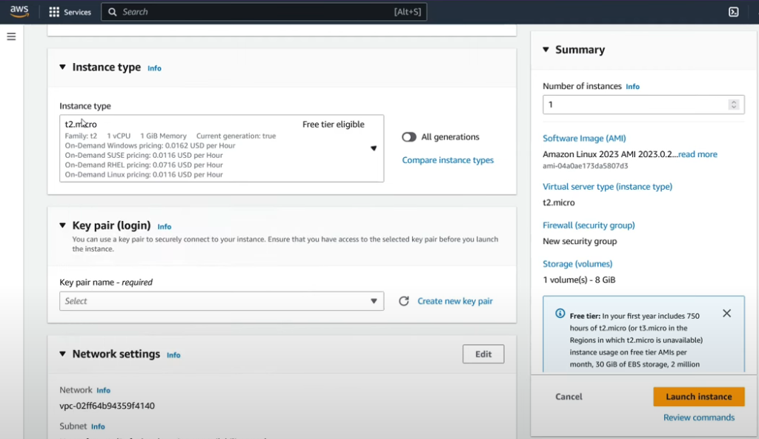Open Info link next to Network settings
759x439 pixels.
coord(173,355)
